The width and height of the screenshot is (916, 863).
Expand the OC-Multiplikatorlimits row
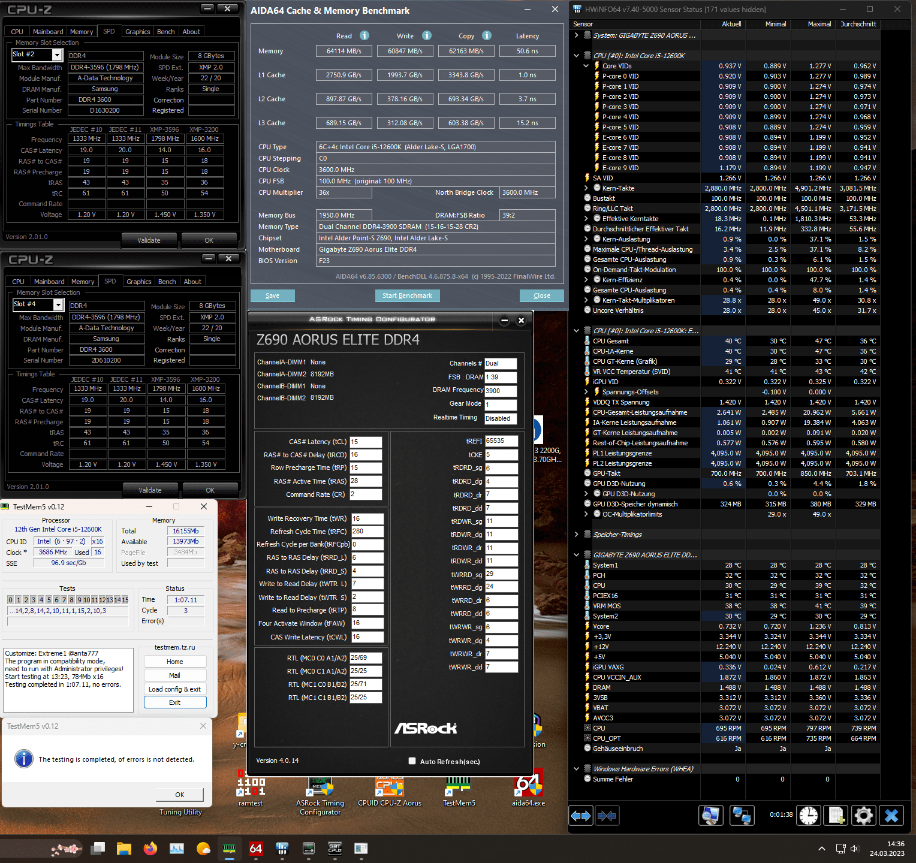pyautogui.click(x=586, y=514)
